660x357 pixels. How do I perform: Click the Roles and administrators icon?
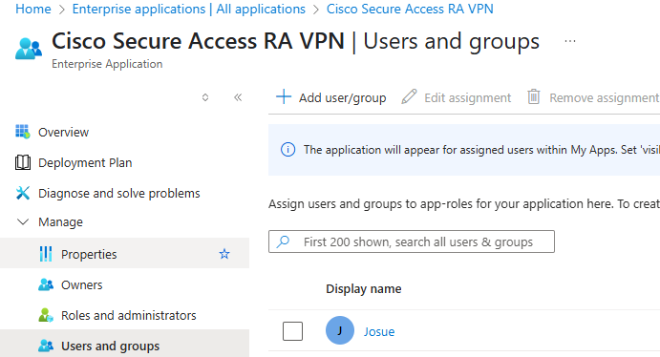tap(46, 315)
